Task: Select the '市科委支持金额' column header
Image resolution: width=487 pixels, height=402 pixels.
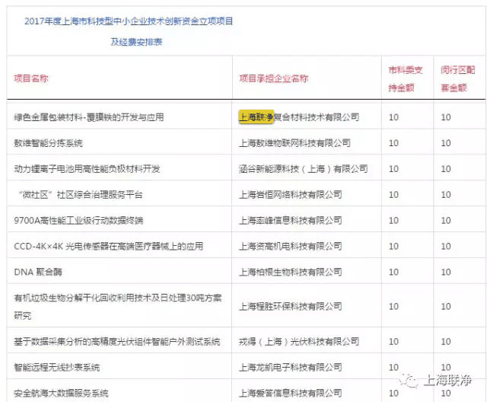Action: pos(406,79)
